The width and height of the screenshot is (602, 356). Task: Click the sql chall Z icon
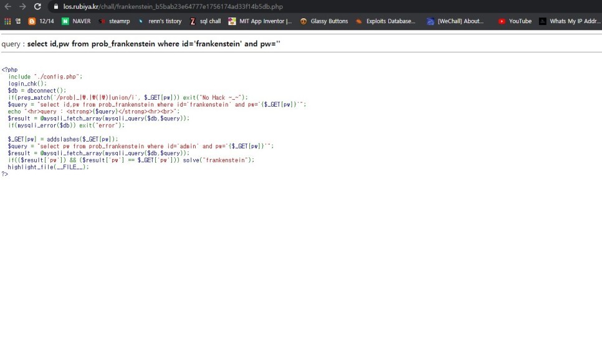[x=193, y=21]
